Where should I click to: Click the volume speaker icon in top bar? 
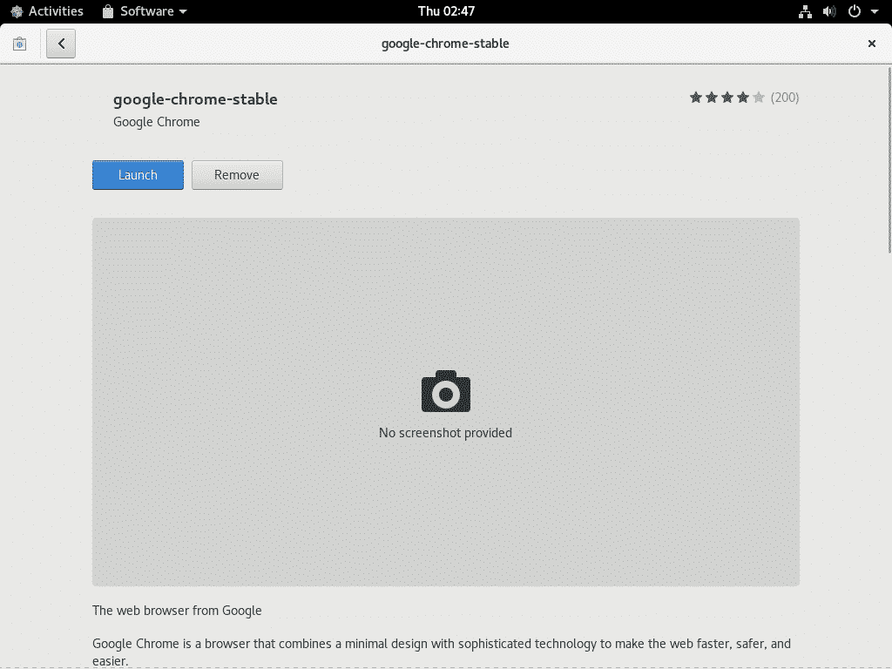point(829,11)
